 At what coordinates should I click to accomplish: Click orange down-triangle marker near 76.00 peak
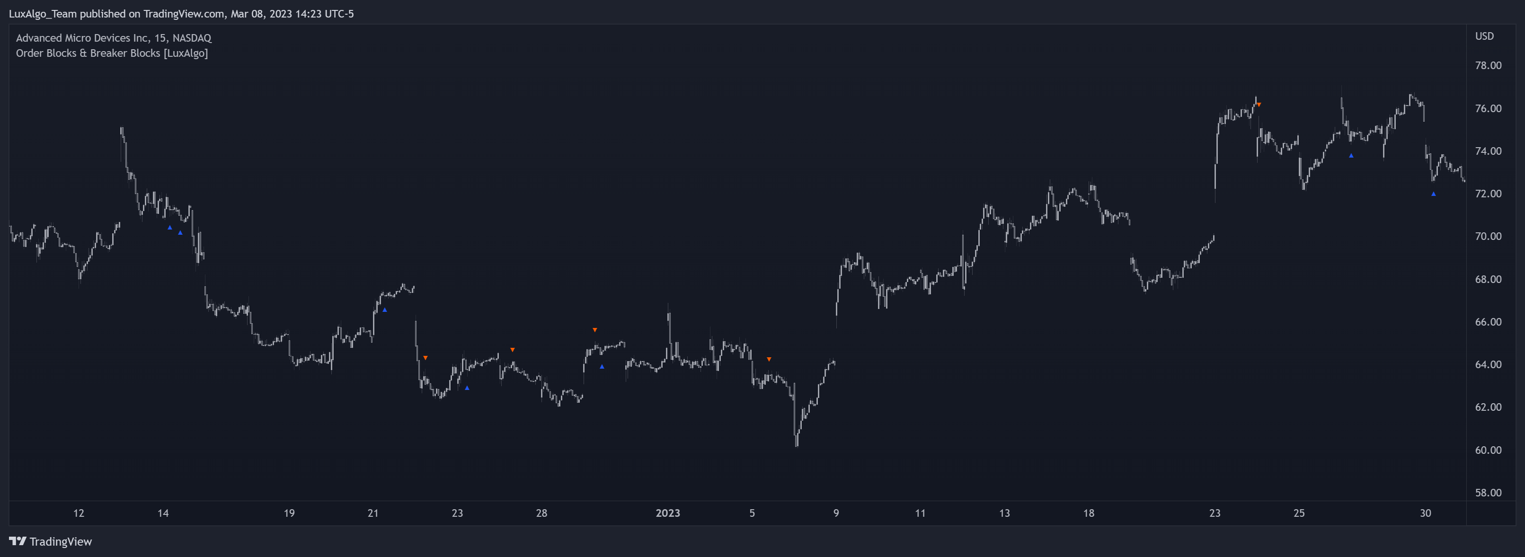[x=1259, y=105]
